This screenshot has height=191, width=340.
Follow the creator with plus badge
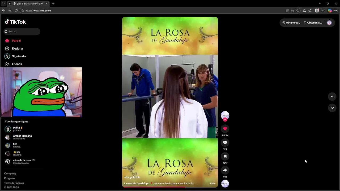pos(225,120)
